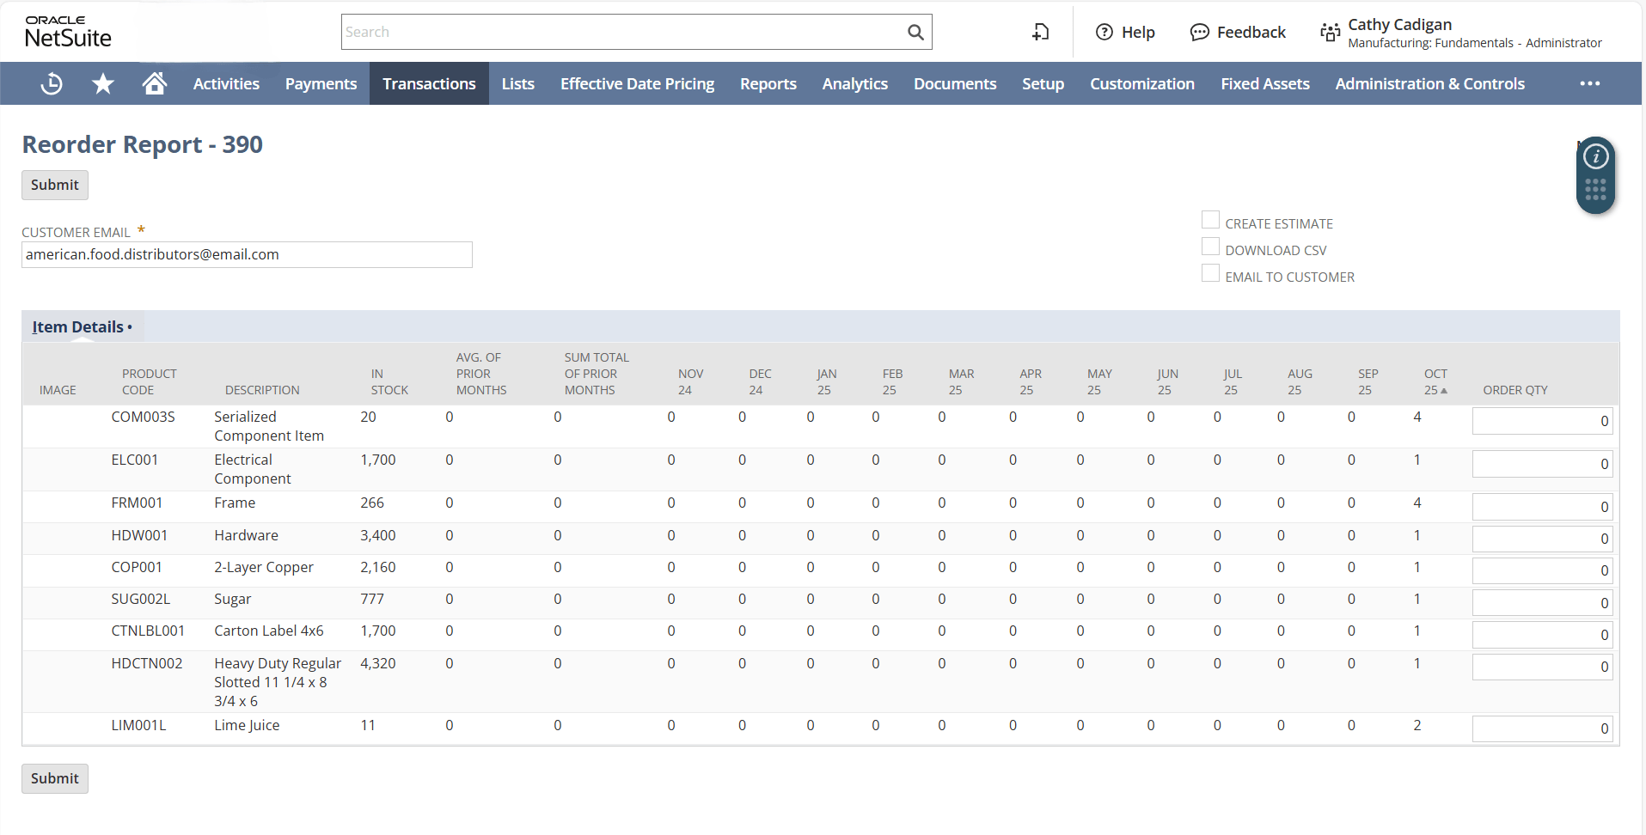
Task: Open the floating info assistant icon
Action: point(1595,155)
